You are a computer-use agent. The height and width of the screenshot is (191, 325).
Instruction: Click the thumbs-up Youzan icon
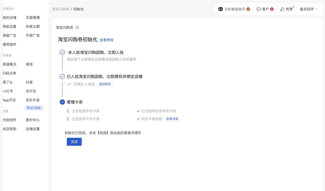[282, 9]
